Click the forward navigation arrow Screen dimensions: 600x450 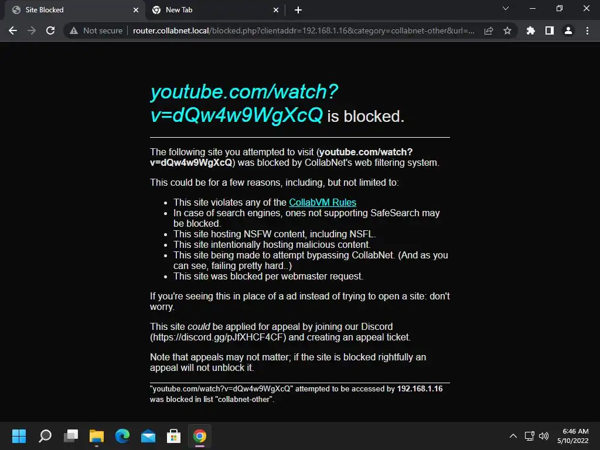(x=32, y=30)
